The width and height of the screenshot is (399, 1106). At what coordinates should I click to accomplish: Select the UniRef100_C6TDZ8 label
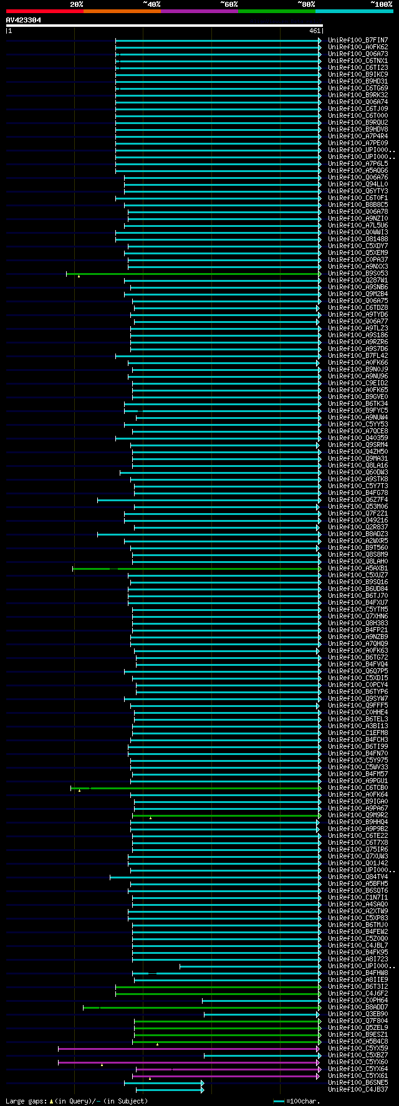pos(358,308)
